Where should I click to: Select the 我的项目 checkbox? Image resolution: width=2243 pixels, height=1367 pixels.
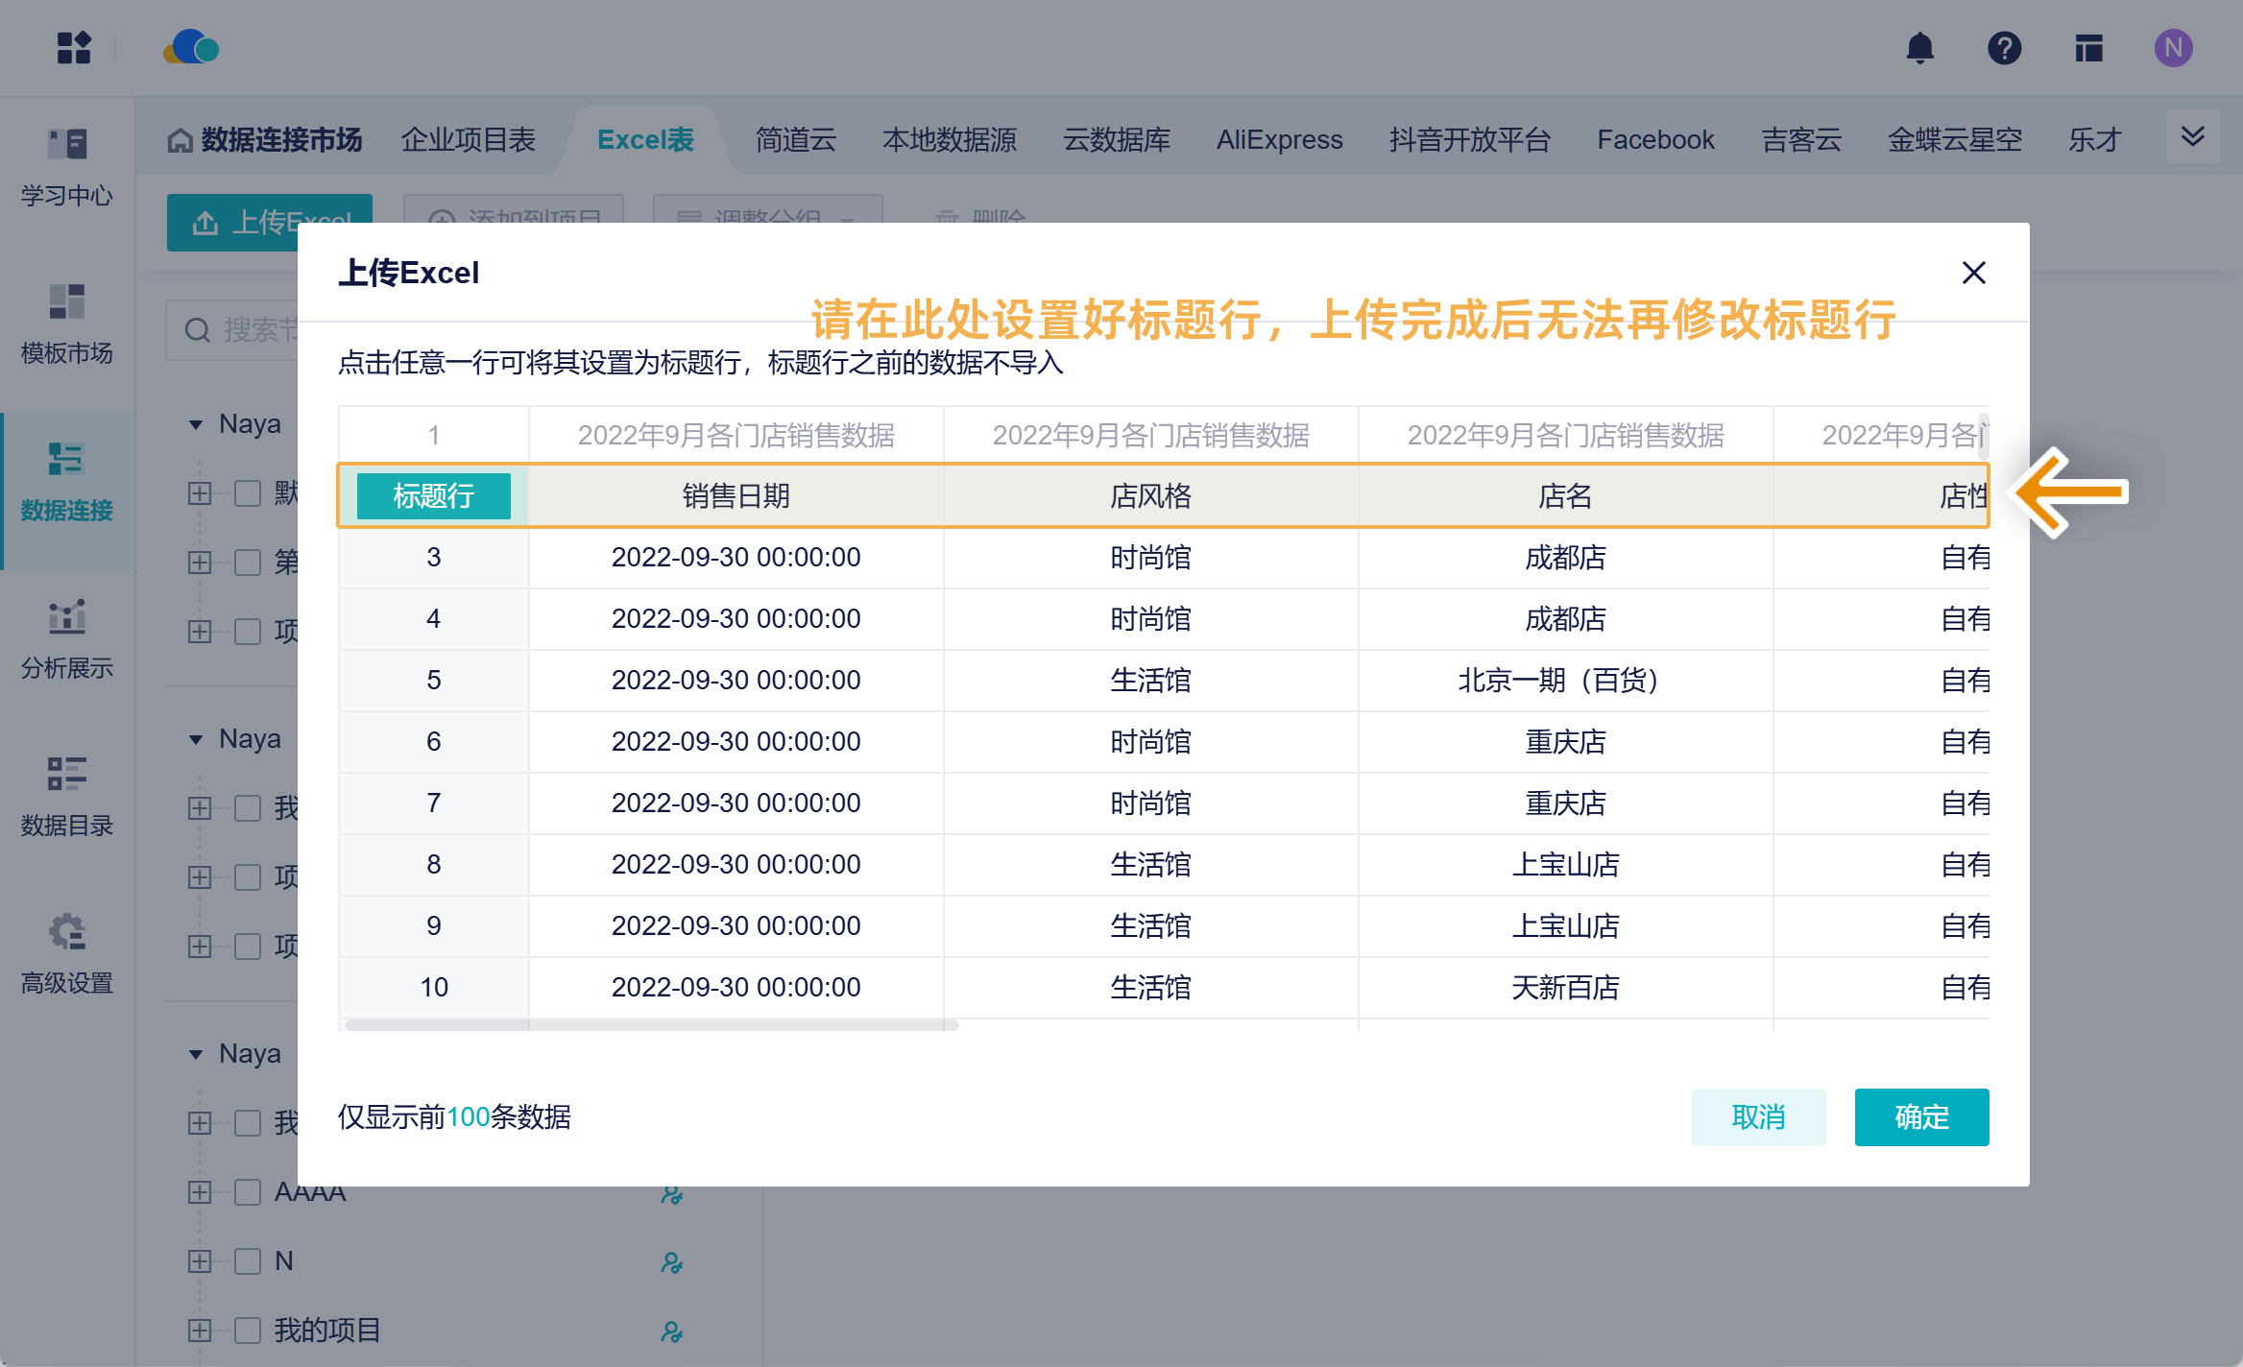(x=248, y=1331)
